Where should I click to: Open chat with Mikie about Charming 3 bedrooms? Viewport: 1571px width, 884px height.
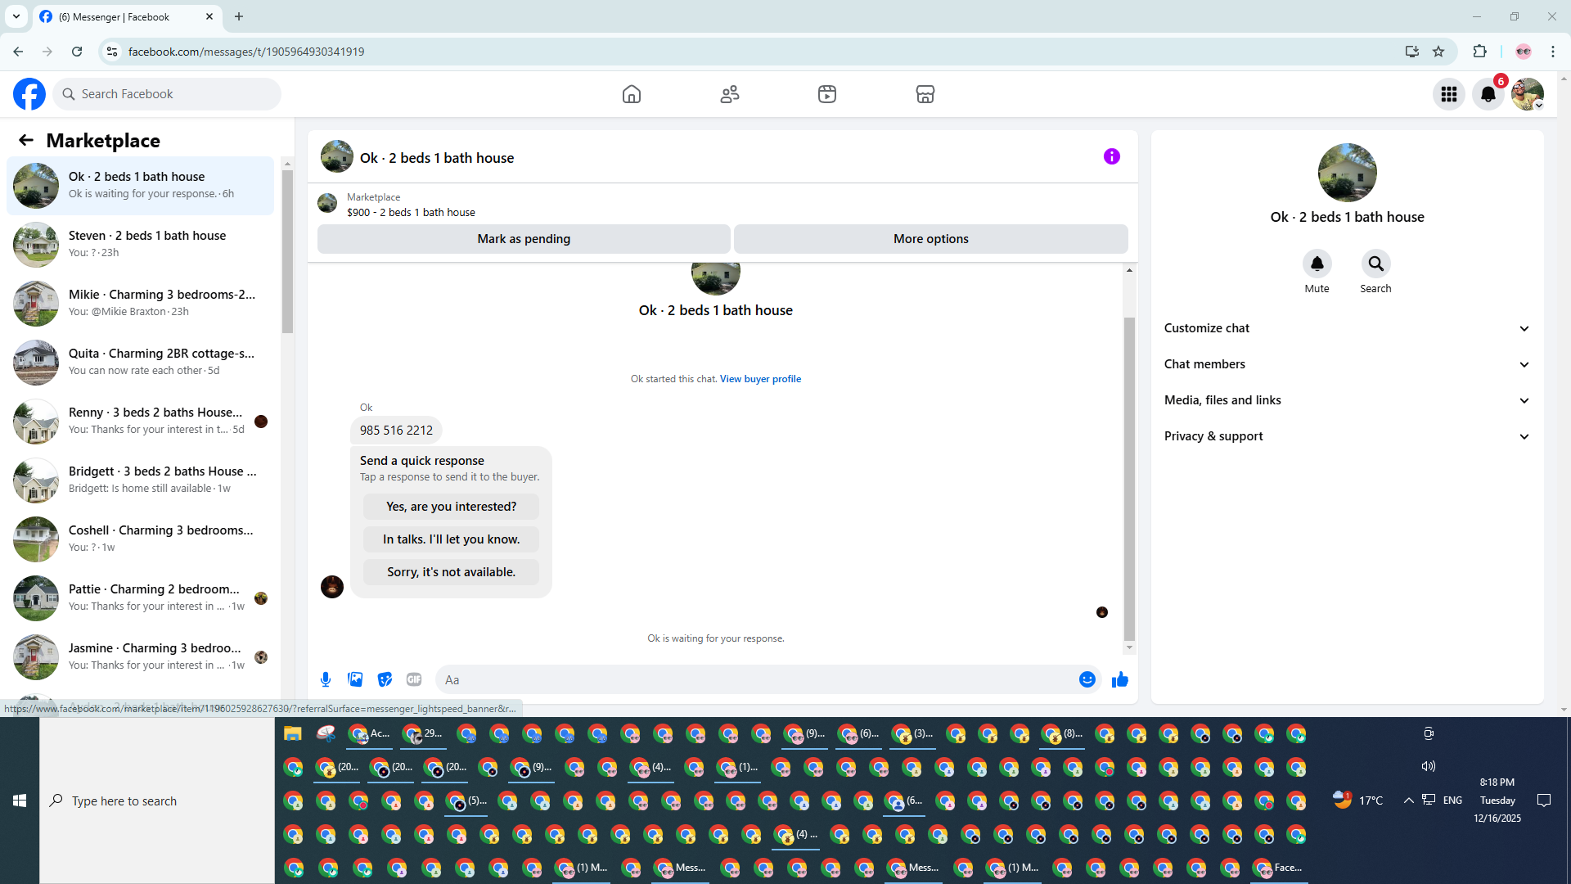[x=140, y=304]
